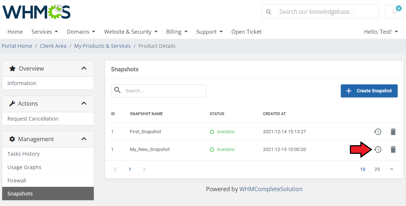Delete My_New_Snapshot with trash icon
The height and width of the screenshot is (206, 406).
(x=393, y=149)
